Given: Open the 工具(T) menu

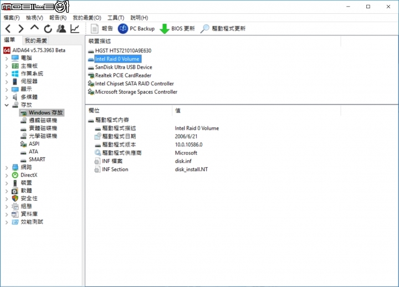Looking at the screenshot, I should (x=116, y=18).
